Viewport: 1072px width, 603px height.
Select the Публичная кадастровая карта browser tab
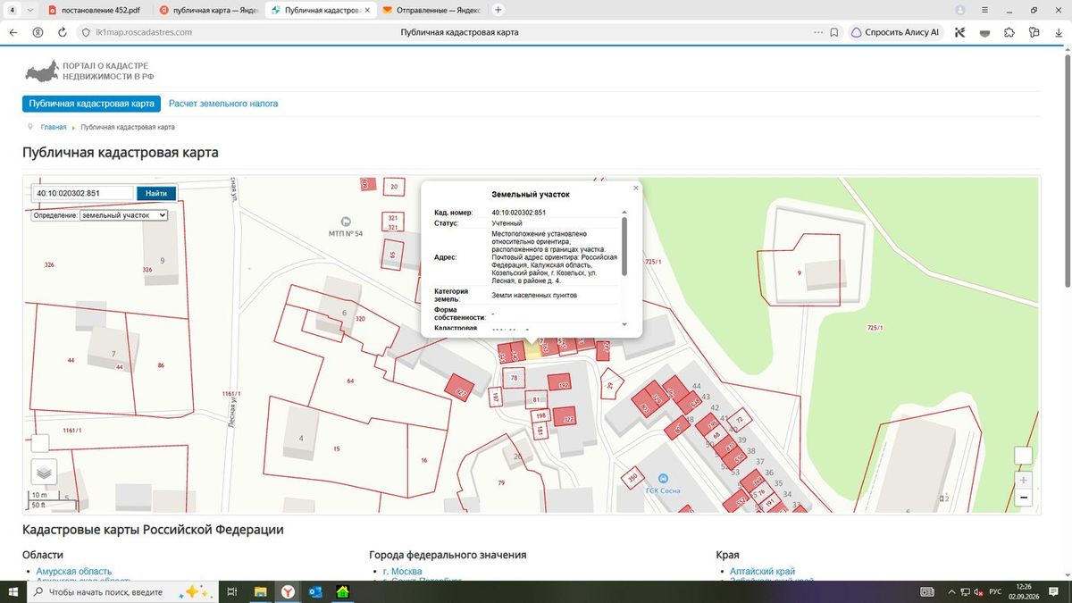point(319,10)
